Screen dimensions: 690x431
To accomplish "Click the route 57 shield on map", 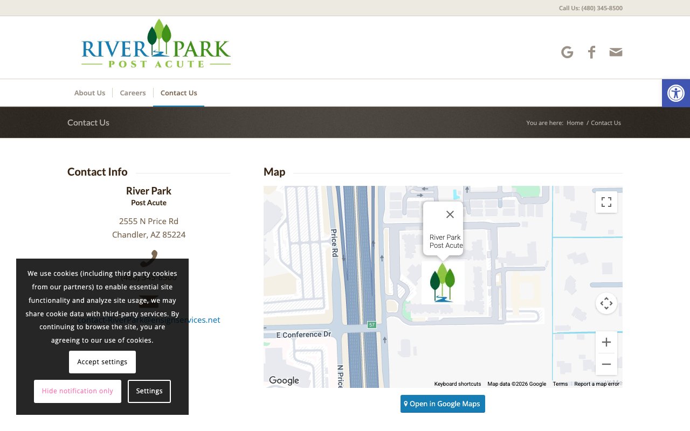I will (x=372, y=325).
